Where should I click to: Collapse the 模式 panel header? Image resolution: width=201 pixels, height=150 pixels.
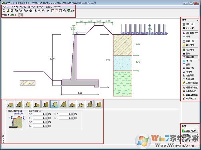click(x=197, y=20)
